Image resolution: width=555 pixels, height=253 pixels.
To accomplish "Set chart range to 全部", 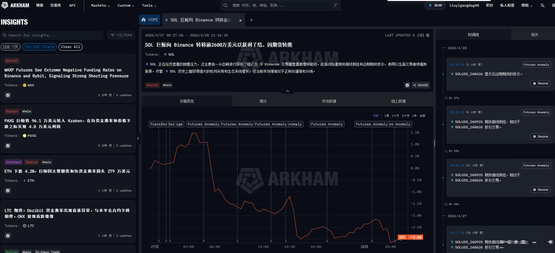I will pyautogui.click(x=422, y=116).
